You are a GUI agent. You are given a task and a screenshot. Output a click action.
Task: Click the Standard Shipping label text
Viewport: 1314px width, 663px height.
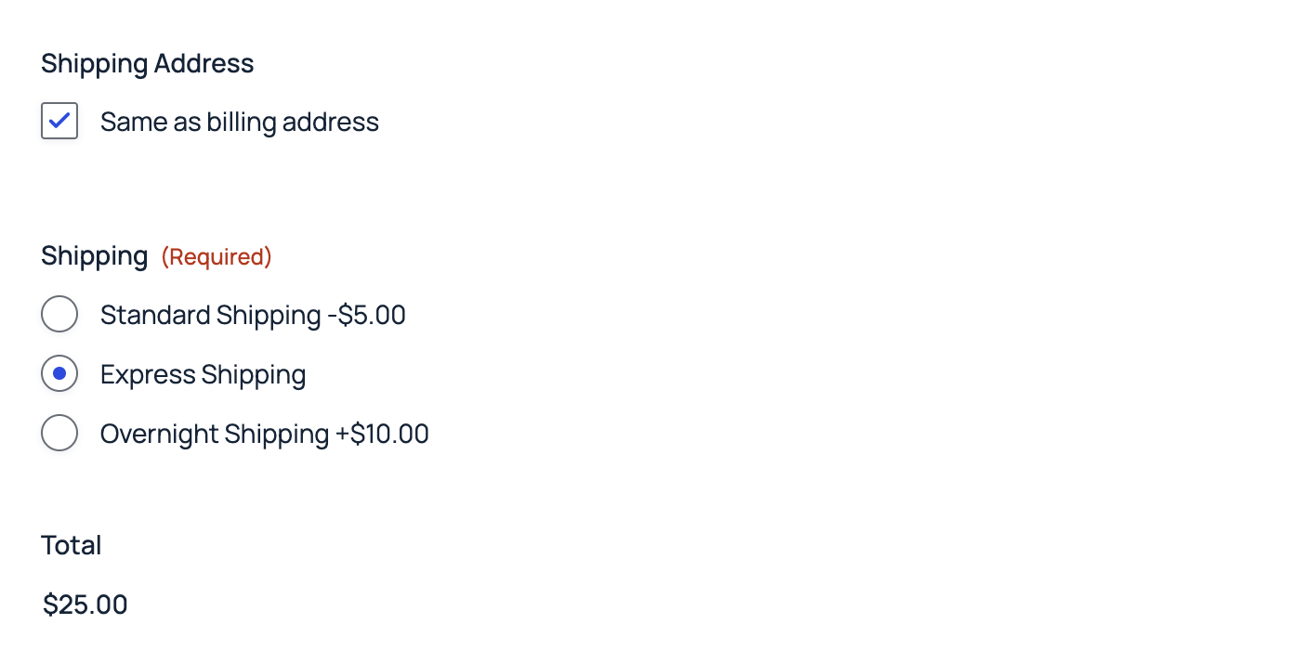tap(211, 316)
